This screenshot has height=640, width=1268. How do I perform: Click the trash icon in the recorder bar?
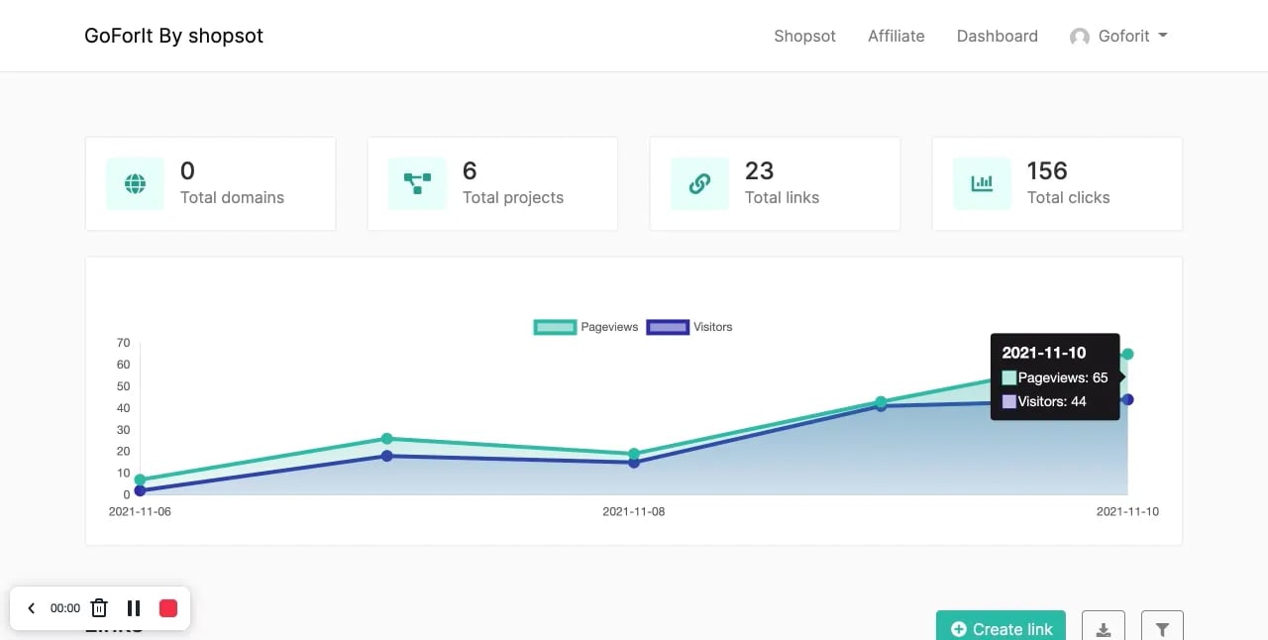tap(99, 608)
